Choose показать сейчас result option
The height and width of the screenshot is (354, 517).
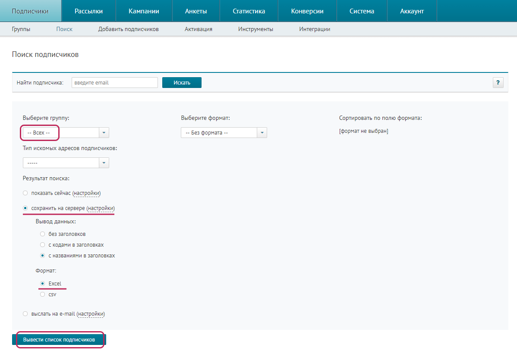pyautogui.click(x=25, y=193)
